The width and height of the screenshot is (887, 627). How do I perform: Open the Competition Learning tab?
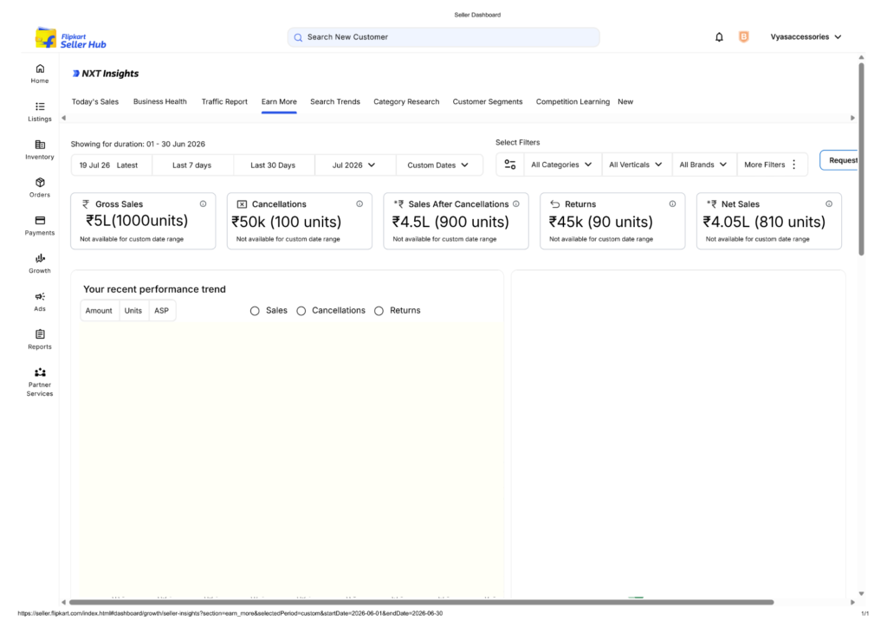coord(573,102)
